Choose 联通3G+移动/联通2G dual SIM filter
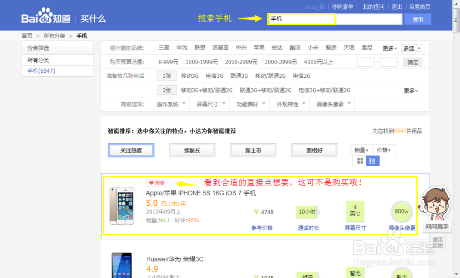This screenshot has height=278, width=460. [265, 90]
